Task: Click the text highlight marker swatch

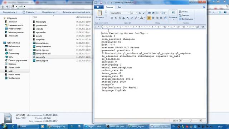Action: (x=136, y=18)
